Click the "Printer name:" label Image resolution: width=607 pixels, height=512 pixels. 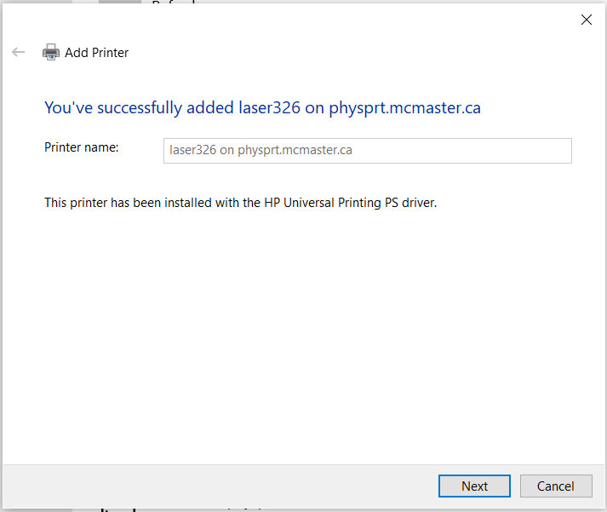[81, 147]
